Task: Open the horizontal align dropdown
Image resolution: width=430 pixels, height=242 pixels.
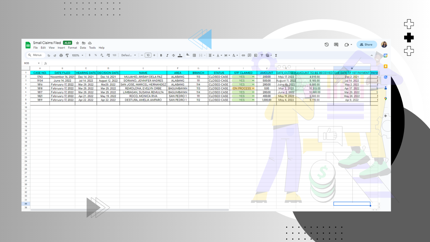Action: coord(211,55)
